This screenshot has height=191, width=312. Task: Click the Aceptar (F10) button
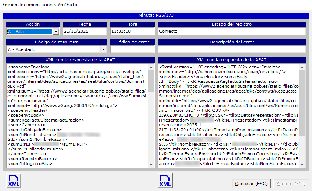tap(290, 184)
